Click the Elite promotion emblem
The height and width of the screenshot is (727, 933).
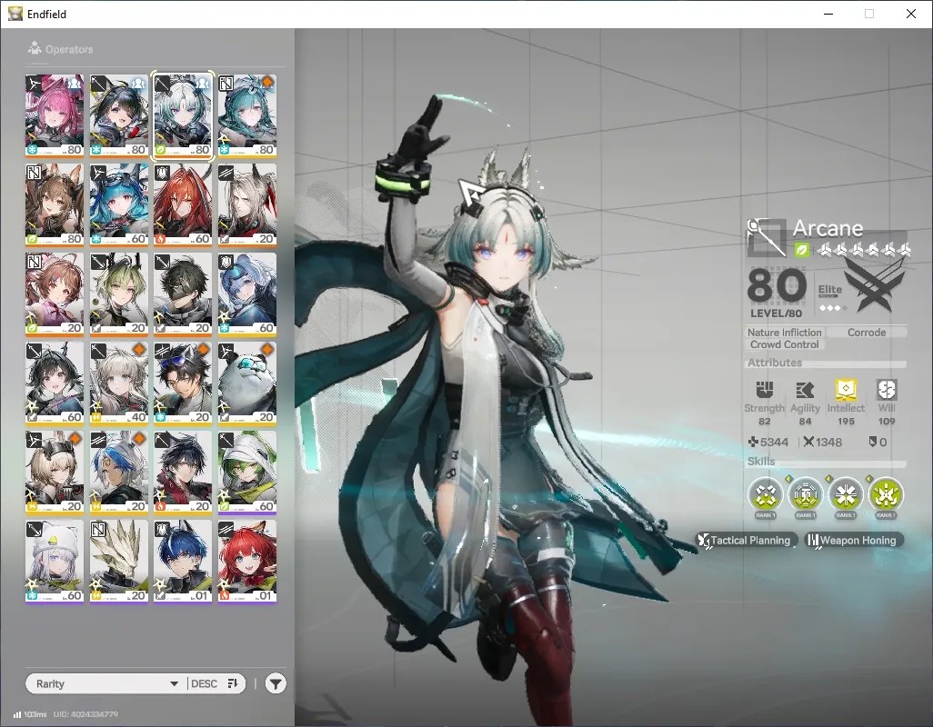pyautogui.click(x=873, y=287)
